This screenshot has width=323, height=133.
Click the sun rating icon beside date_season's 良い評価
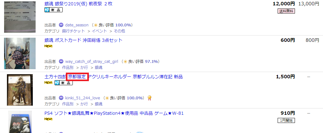[x=96, y=25]
